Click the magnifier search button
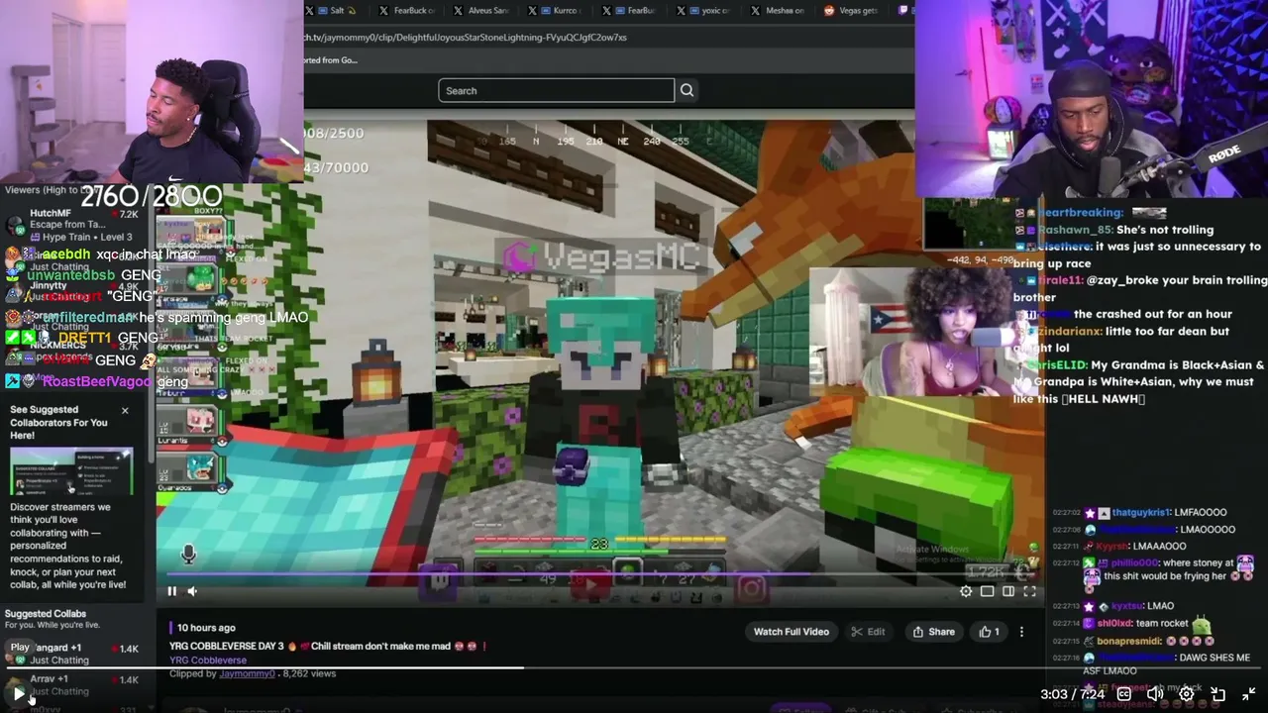This screenshot has width=1268, height=713. [687, 91]
